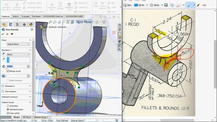This screenshot has width=217, height=122.
Task: Enable the Thin Feature checkbox
Action: [x=3, y=91]
